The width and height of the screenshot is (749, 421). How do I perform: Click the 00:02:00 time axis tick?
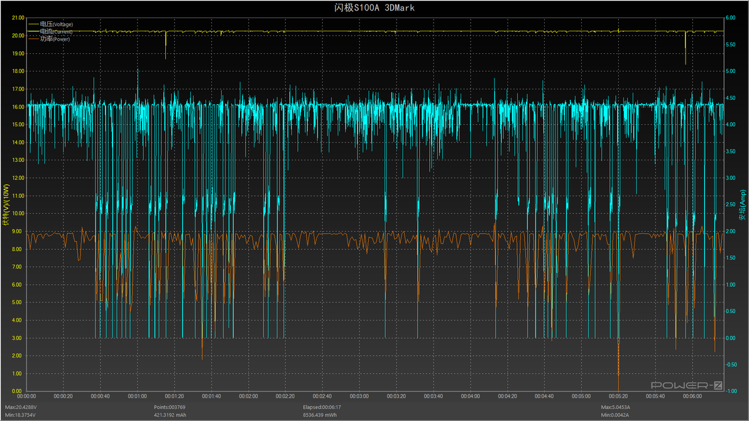point(248,396)
